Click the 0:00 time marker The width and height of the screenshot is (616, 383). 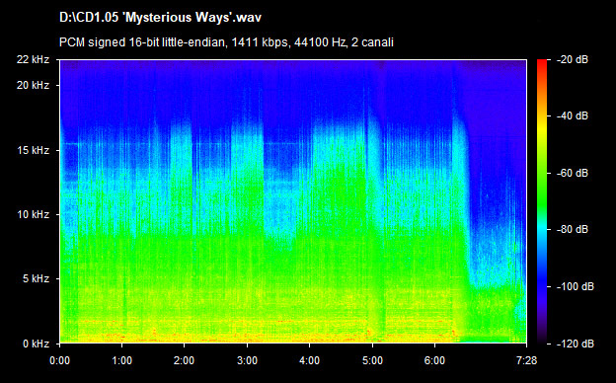point(59,360)
